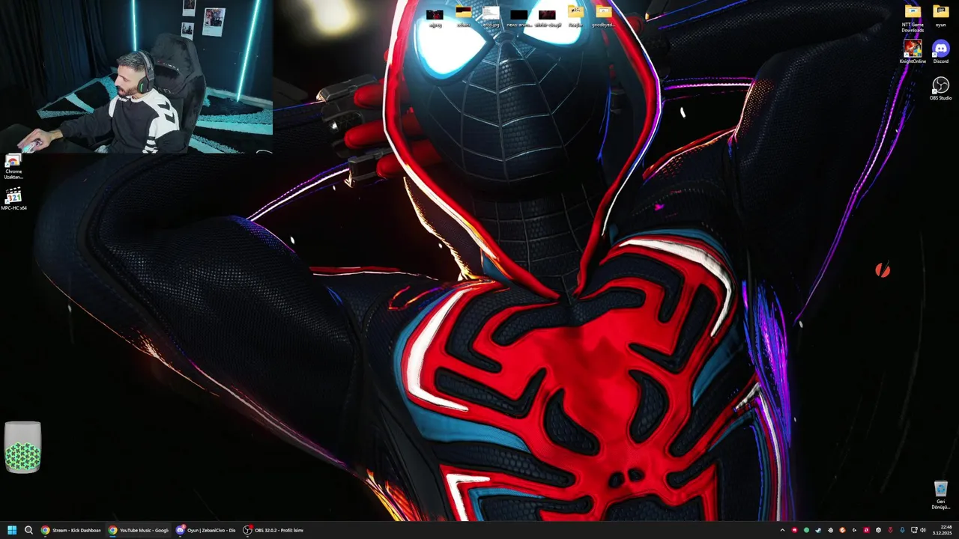959x539 pixels.
Task: Select the Geri Dönüşüm recycle bin
Action: coord(941,496)
